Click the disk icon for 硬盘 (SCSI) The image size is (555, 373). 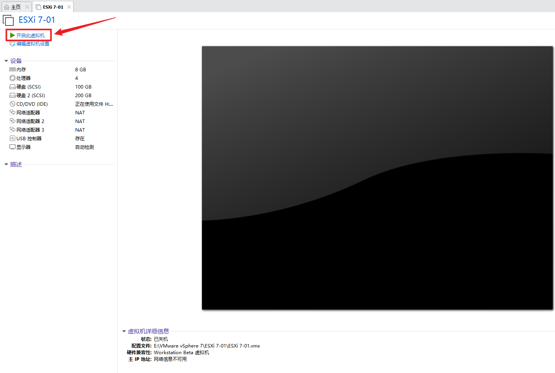(13, 87)
